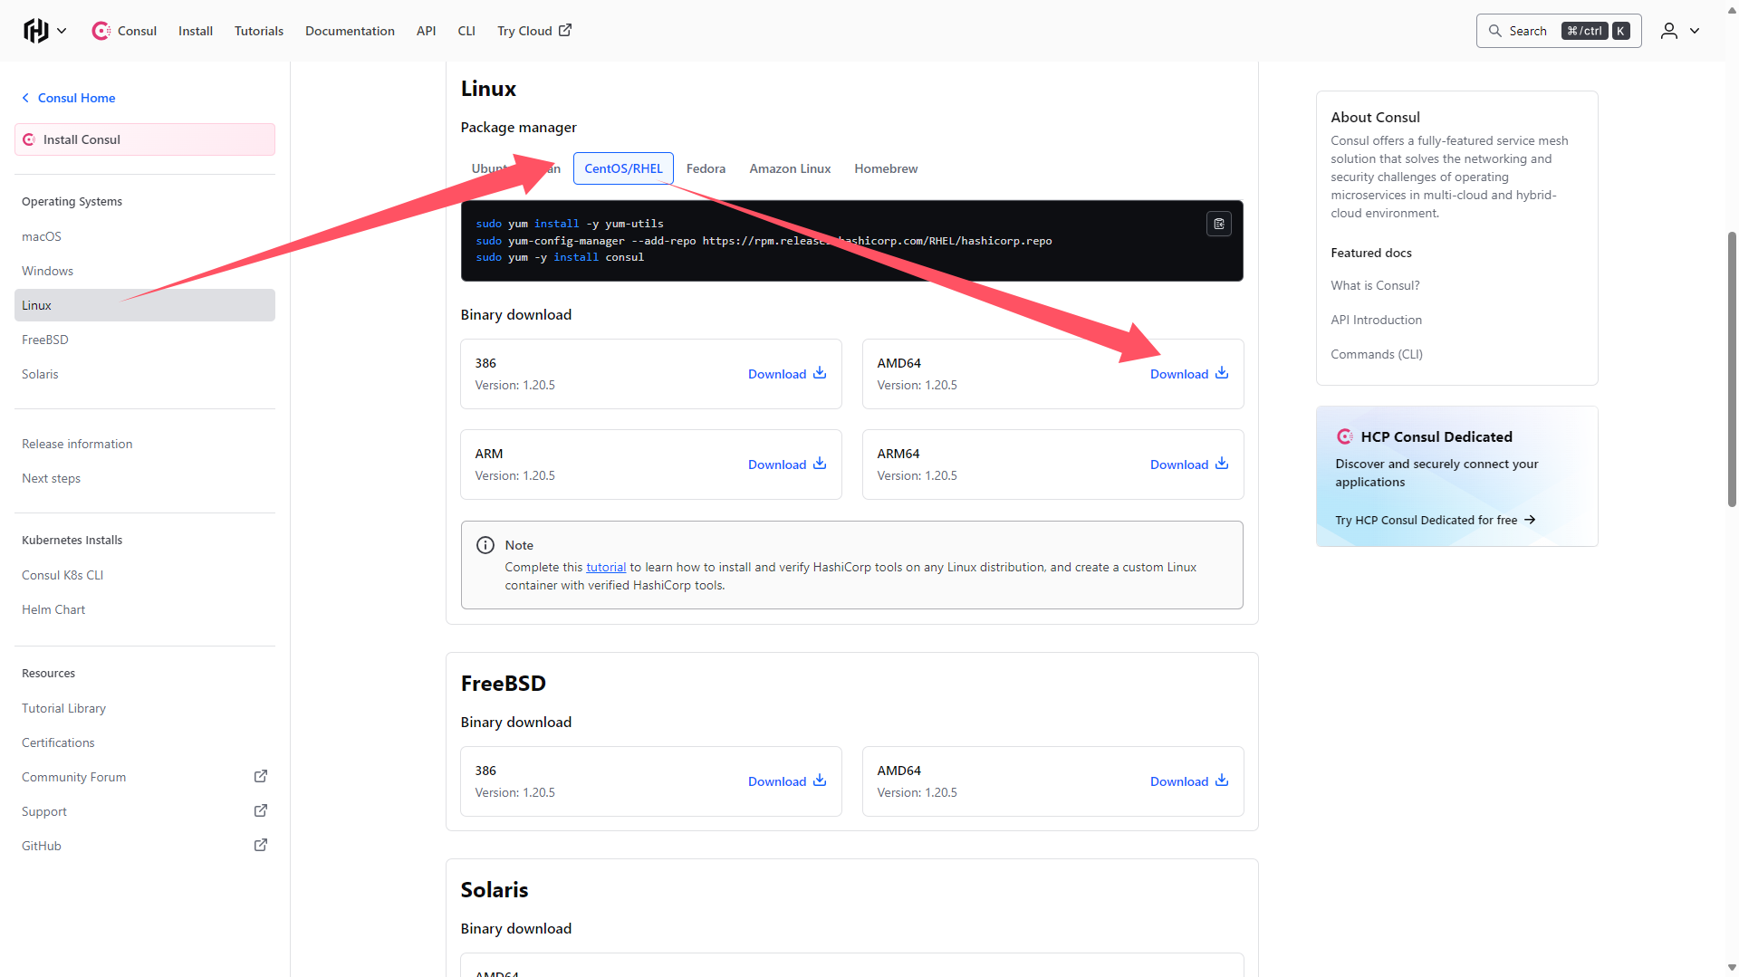Focus the Search field
The height and width of the screenshot is (977, 1739).
point(1559,31)
